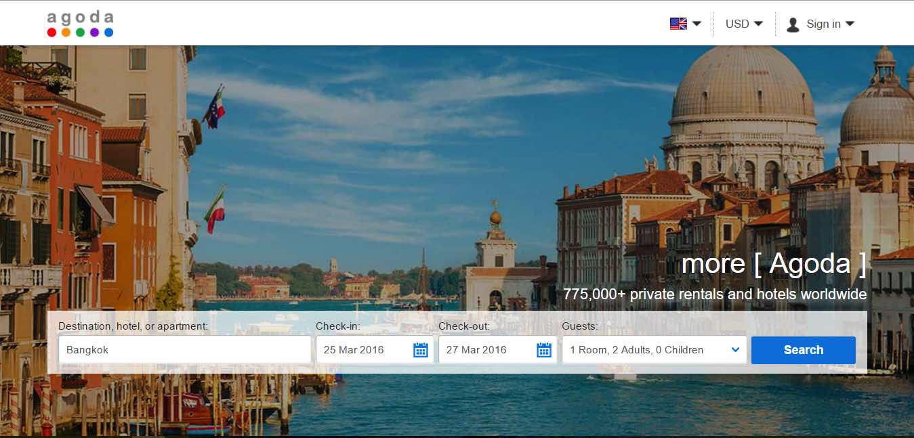Open the Sign in menu
Screen dimensions: 914x438
click(x=823, y=24)
